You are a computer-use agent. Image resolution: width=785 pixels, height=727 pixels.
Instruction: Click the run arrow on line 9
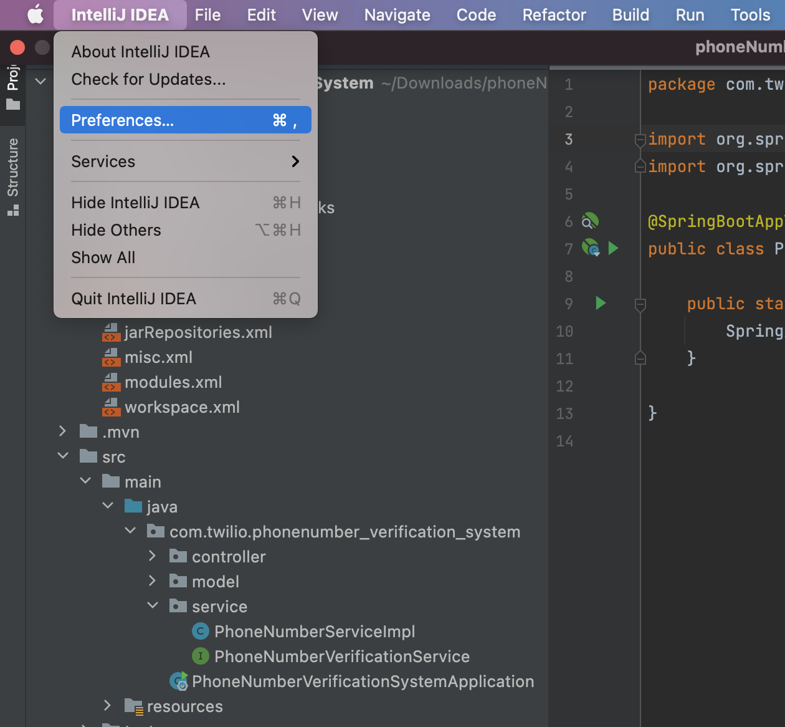[601, 303]
